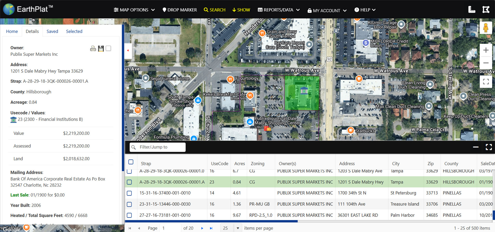This screenshot has width=495, height=232.
Task: Sort grid by County column
Action: pos(451,163)
